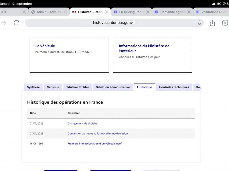Select the Titulaire et Titre tab
Viewport: 229px width, 171px height.
tap(78, 87)
